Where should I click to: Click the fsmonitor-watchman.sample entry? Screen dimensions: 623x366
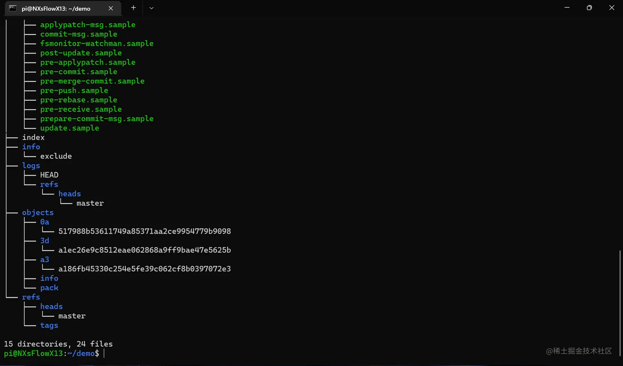pyautogui.click(x=97, y=44)
